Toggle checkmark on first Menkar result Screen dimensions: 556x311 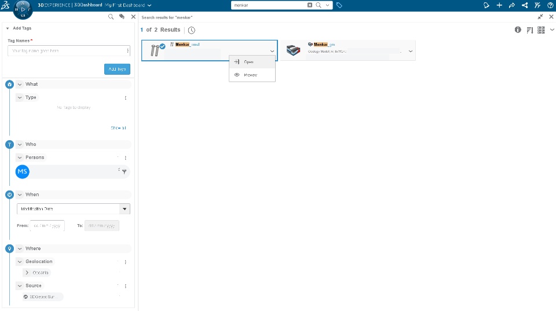tap(162, 46)
